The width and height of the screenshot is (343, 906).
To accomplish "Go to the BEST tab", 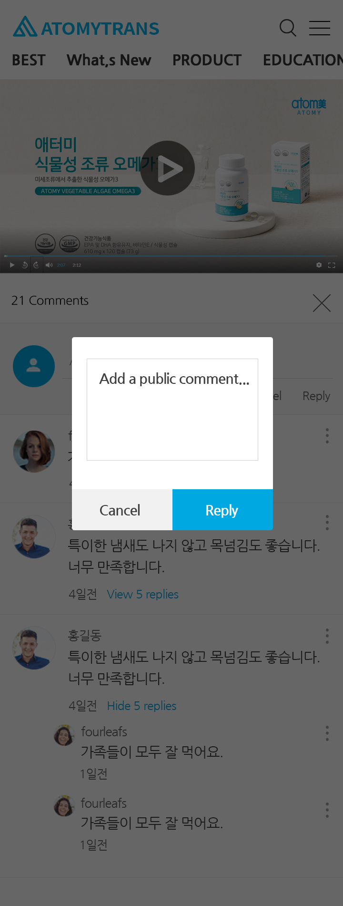I will [29, 60].
